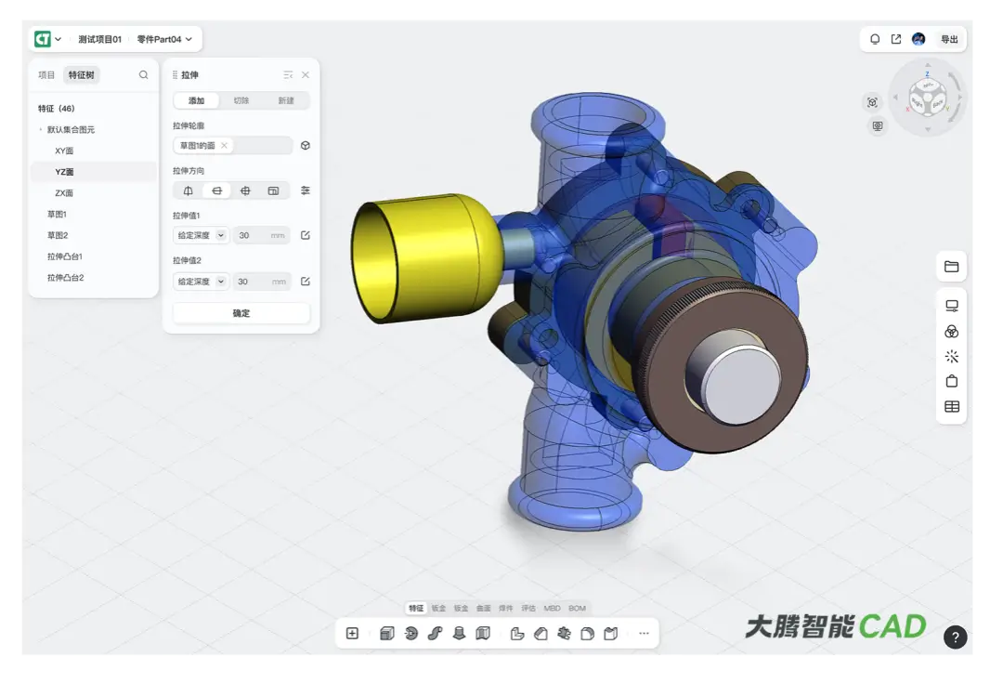
Task: Select the revolve tool in bottom toolbar
Action: [x=410, y=633]
